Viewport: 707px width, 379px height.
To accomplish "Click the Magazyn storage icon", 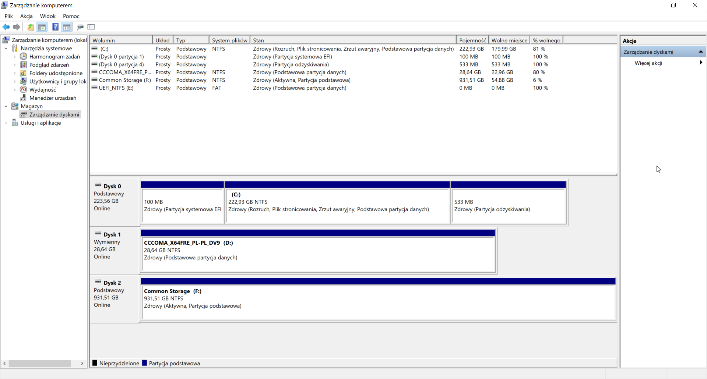I will point(15,106).
